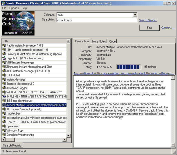Image resolution: width=177 pixels, height=155 pixels.
Task: Open the Help menu
Action: pos(24,8)
